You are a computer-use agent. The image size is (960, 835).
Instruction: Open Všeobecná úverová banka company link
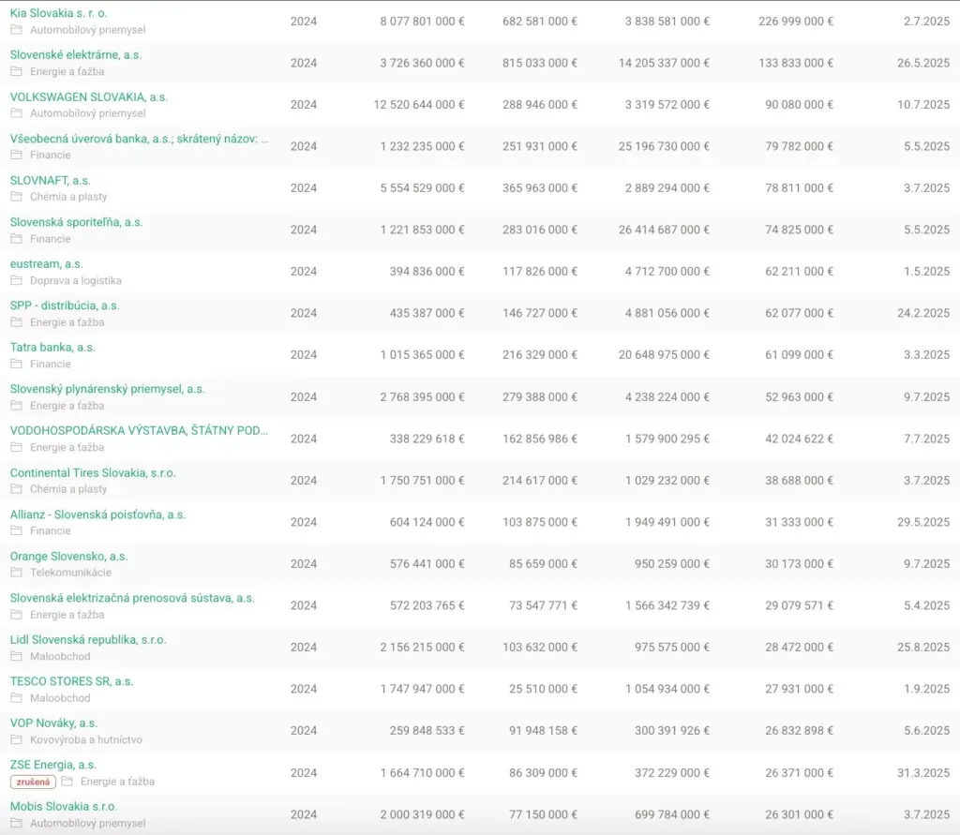[139, 139]
